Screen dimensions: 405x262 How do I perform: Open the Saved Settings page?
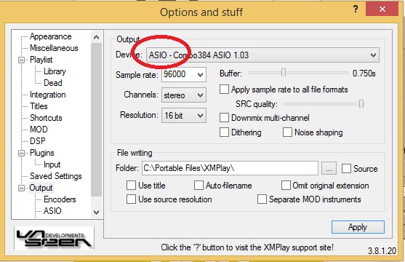[56, 176]
